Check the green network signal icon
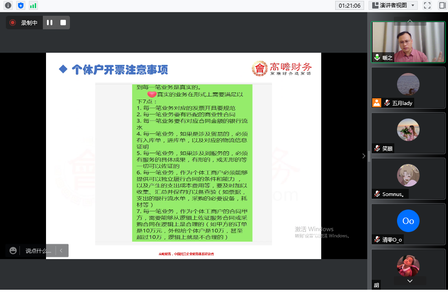This screenshot has height=292, width=448. coord(33,5)
